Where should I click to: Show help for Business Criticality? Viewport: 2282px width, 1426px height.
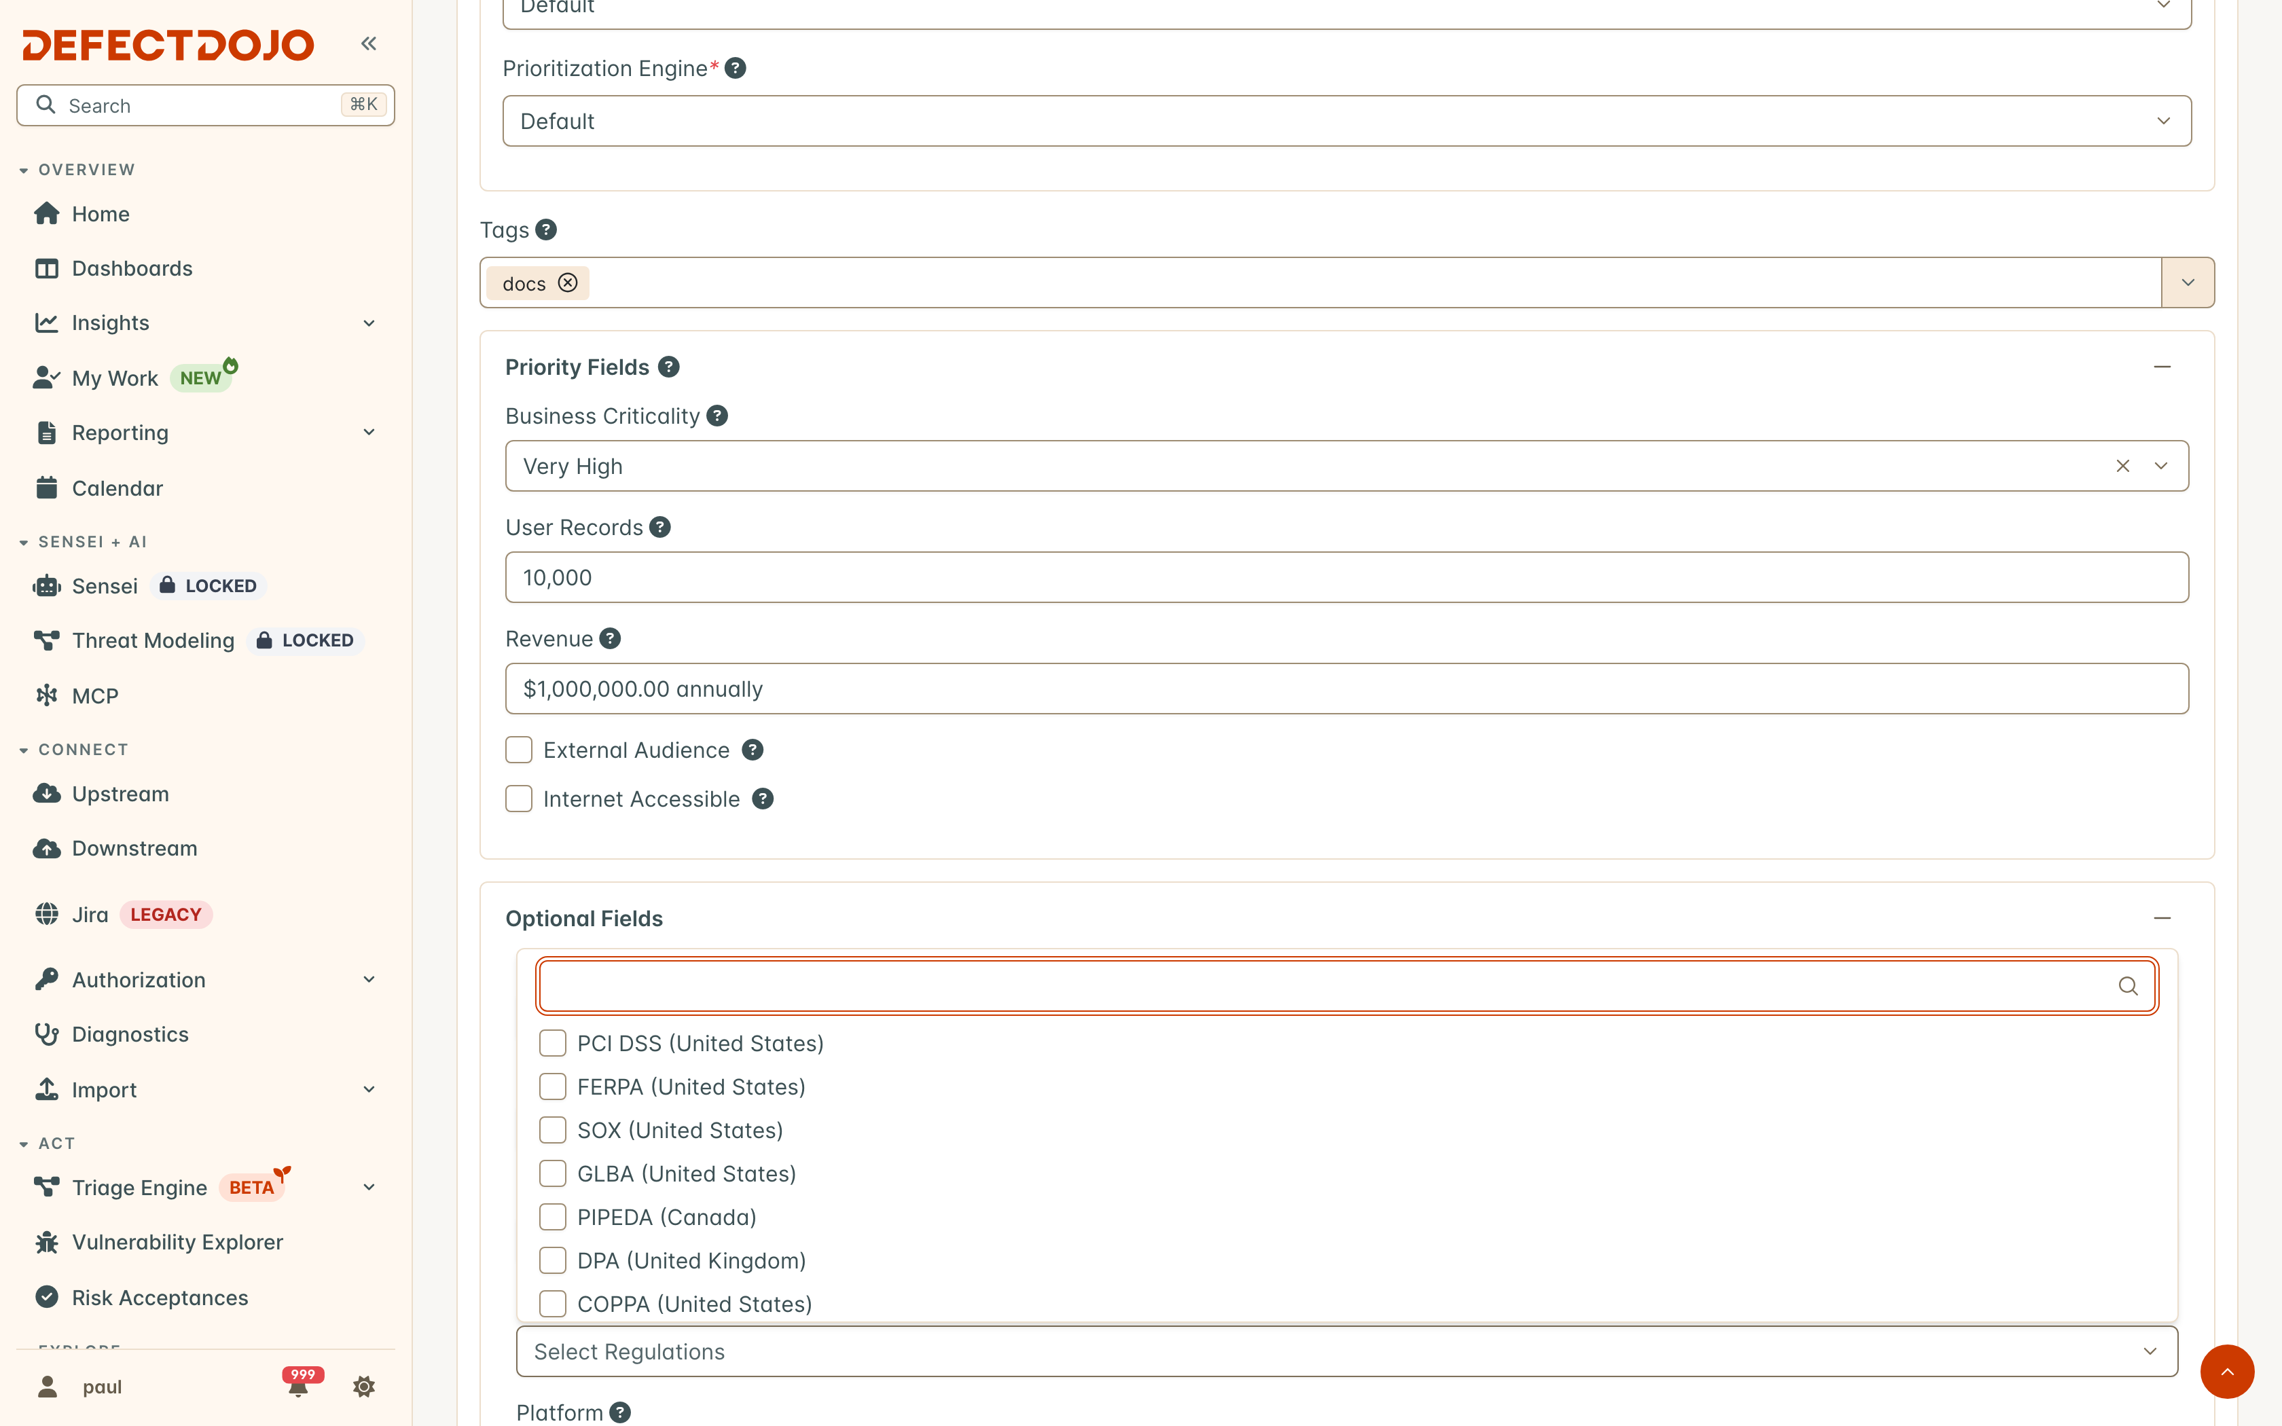[718, 416]
